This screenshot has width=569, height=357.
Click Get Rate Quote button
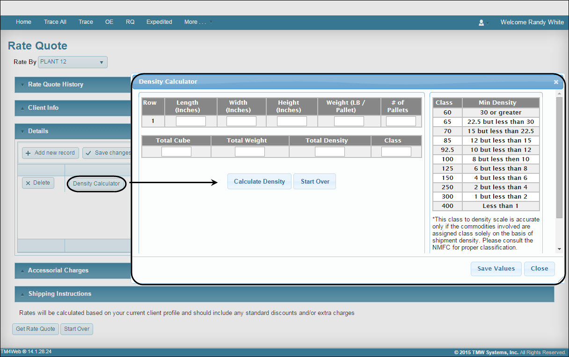pos(36,329)
